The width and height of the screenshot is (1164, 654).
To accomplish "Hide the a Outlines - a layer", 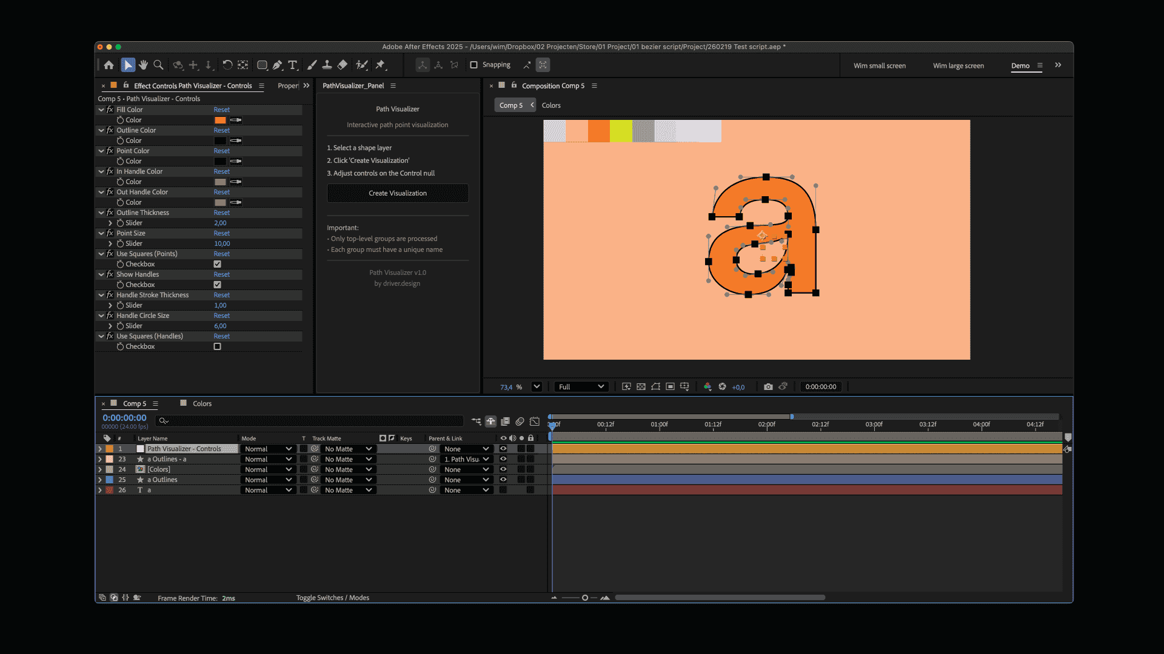I will 503,459.
